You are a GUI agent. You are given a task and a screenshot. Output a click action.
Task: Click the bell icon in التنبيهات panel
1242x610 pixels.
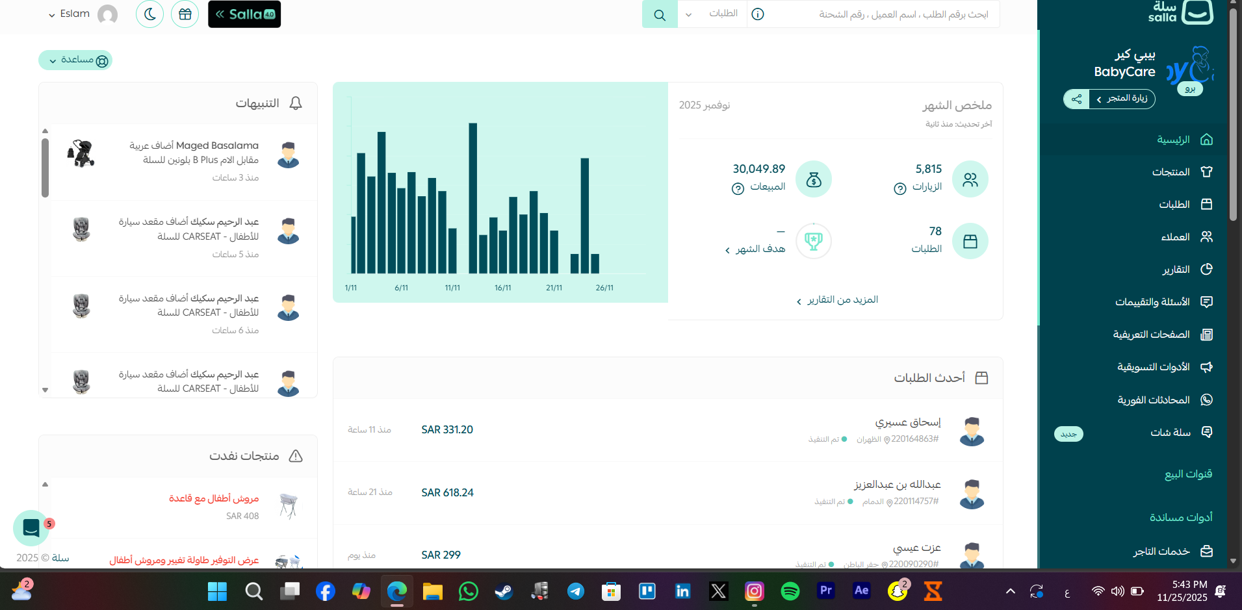pyautogui.click(x=296, y=103)
